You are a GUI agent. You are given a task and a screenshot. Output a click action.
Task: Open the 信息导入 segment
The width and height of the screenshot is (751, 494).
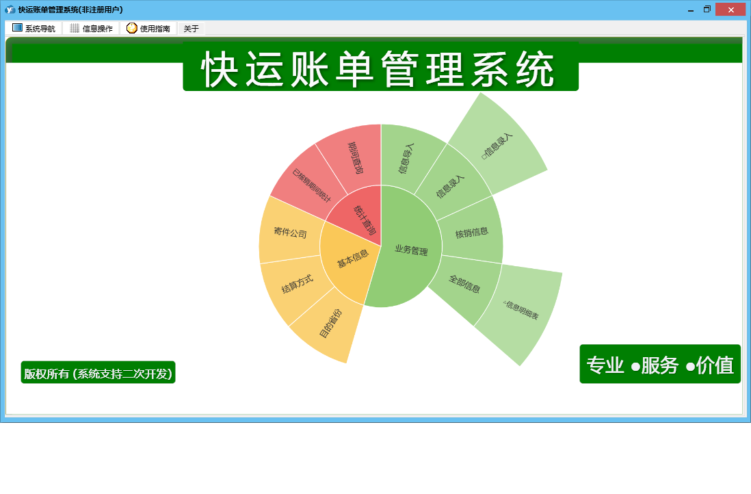(x=407, y=157)
